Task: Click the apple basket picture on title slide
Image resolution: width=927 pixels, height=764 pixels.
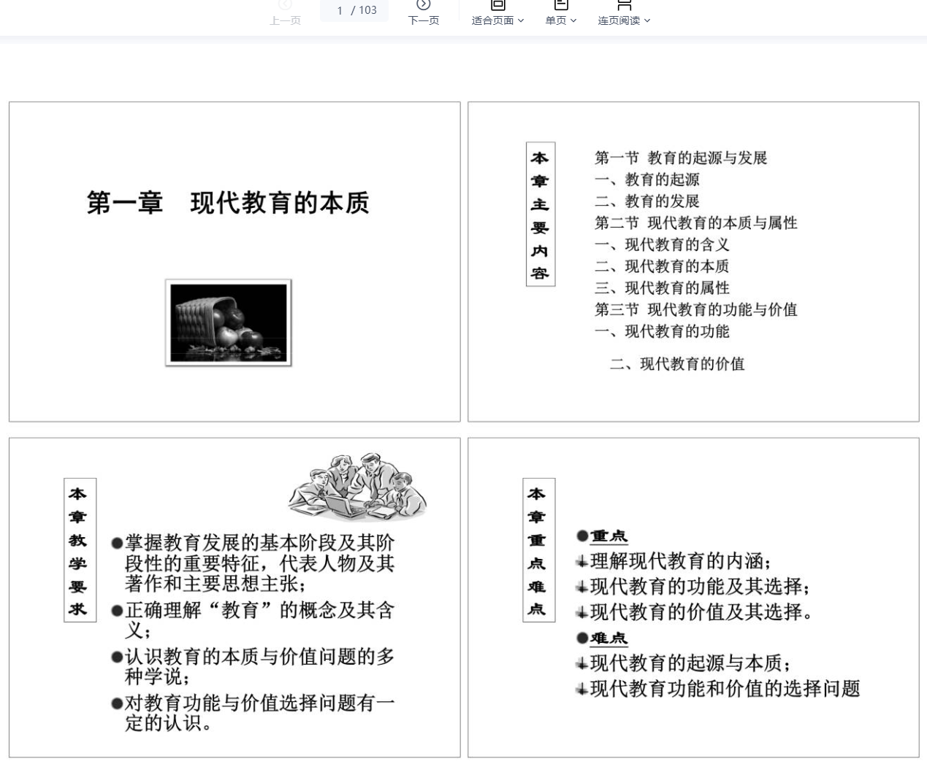Action: coord(229,323)
